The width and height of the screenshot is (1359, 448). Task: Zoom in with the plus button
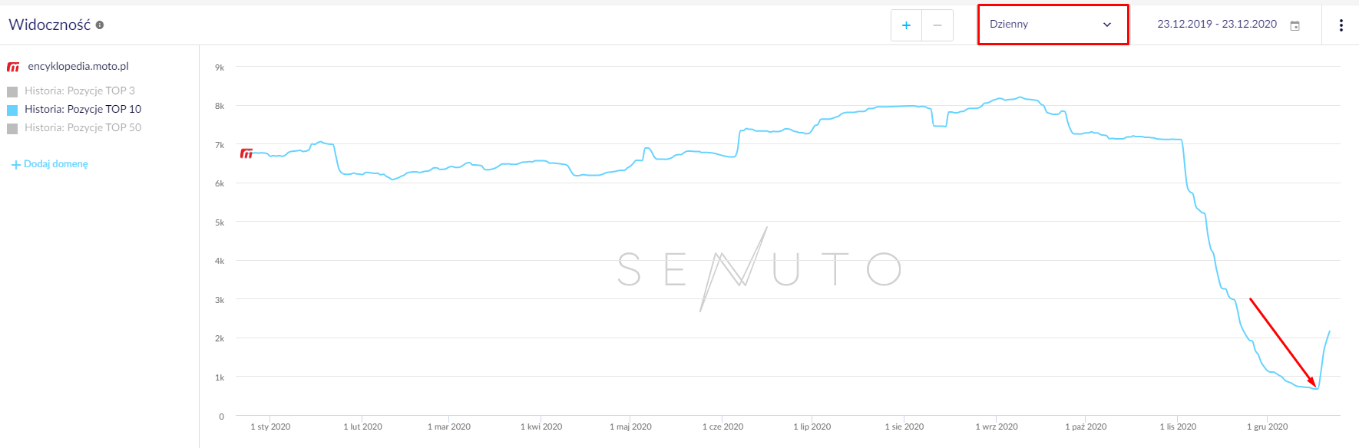[906, 25]
